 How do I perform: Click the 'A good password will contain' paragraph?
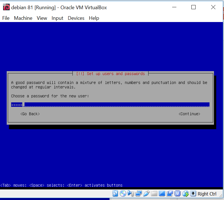click(109, 85)
